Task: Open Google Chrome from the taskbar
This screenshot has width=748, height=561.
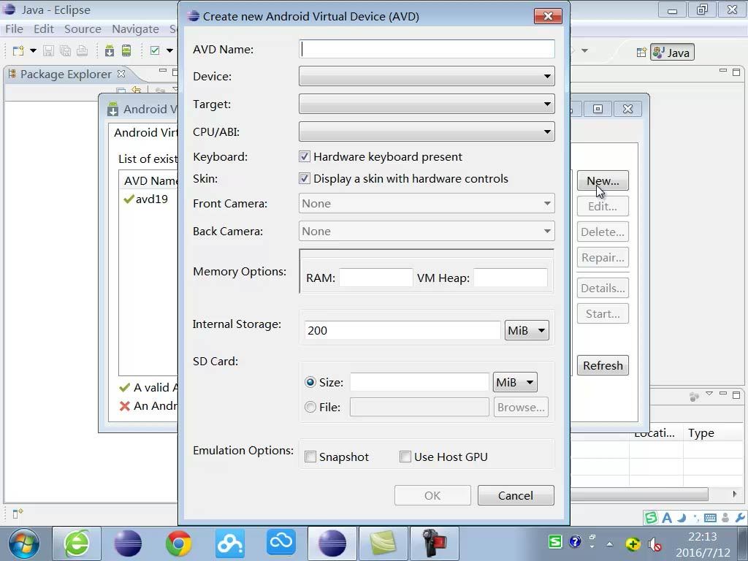Action: (178, 543)
